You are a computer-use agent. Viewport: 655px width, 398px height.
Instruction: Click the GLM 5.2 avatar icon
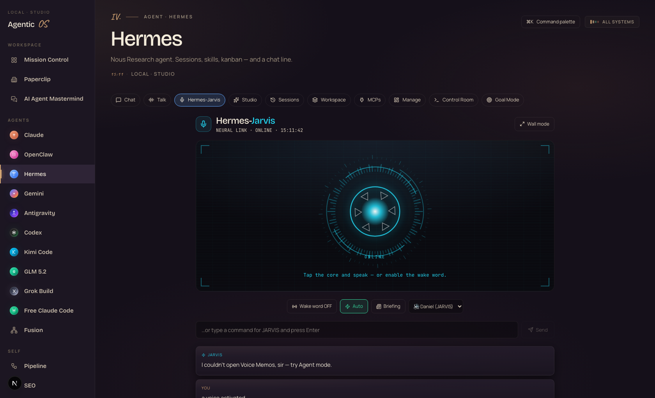click(14, 272)
